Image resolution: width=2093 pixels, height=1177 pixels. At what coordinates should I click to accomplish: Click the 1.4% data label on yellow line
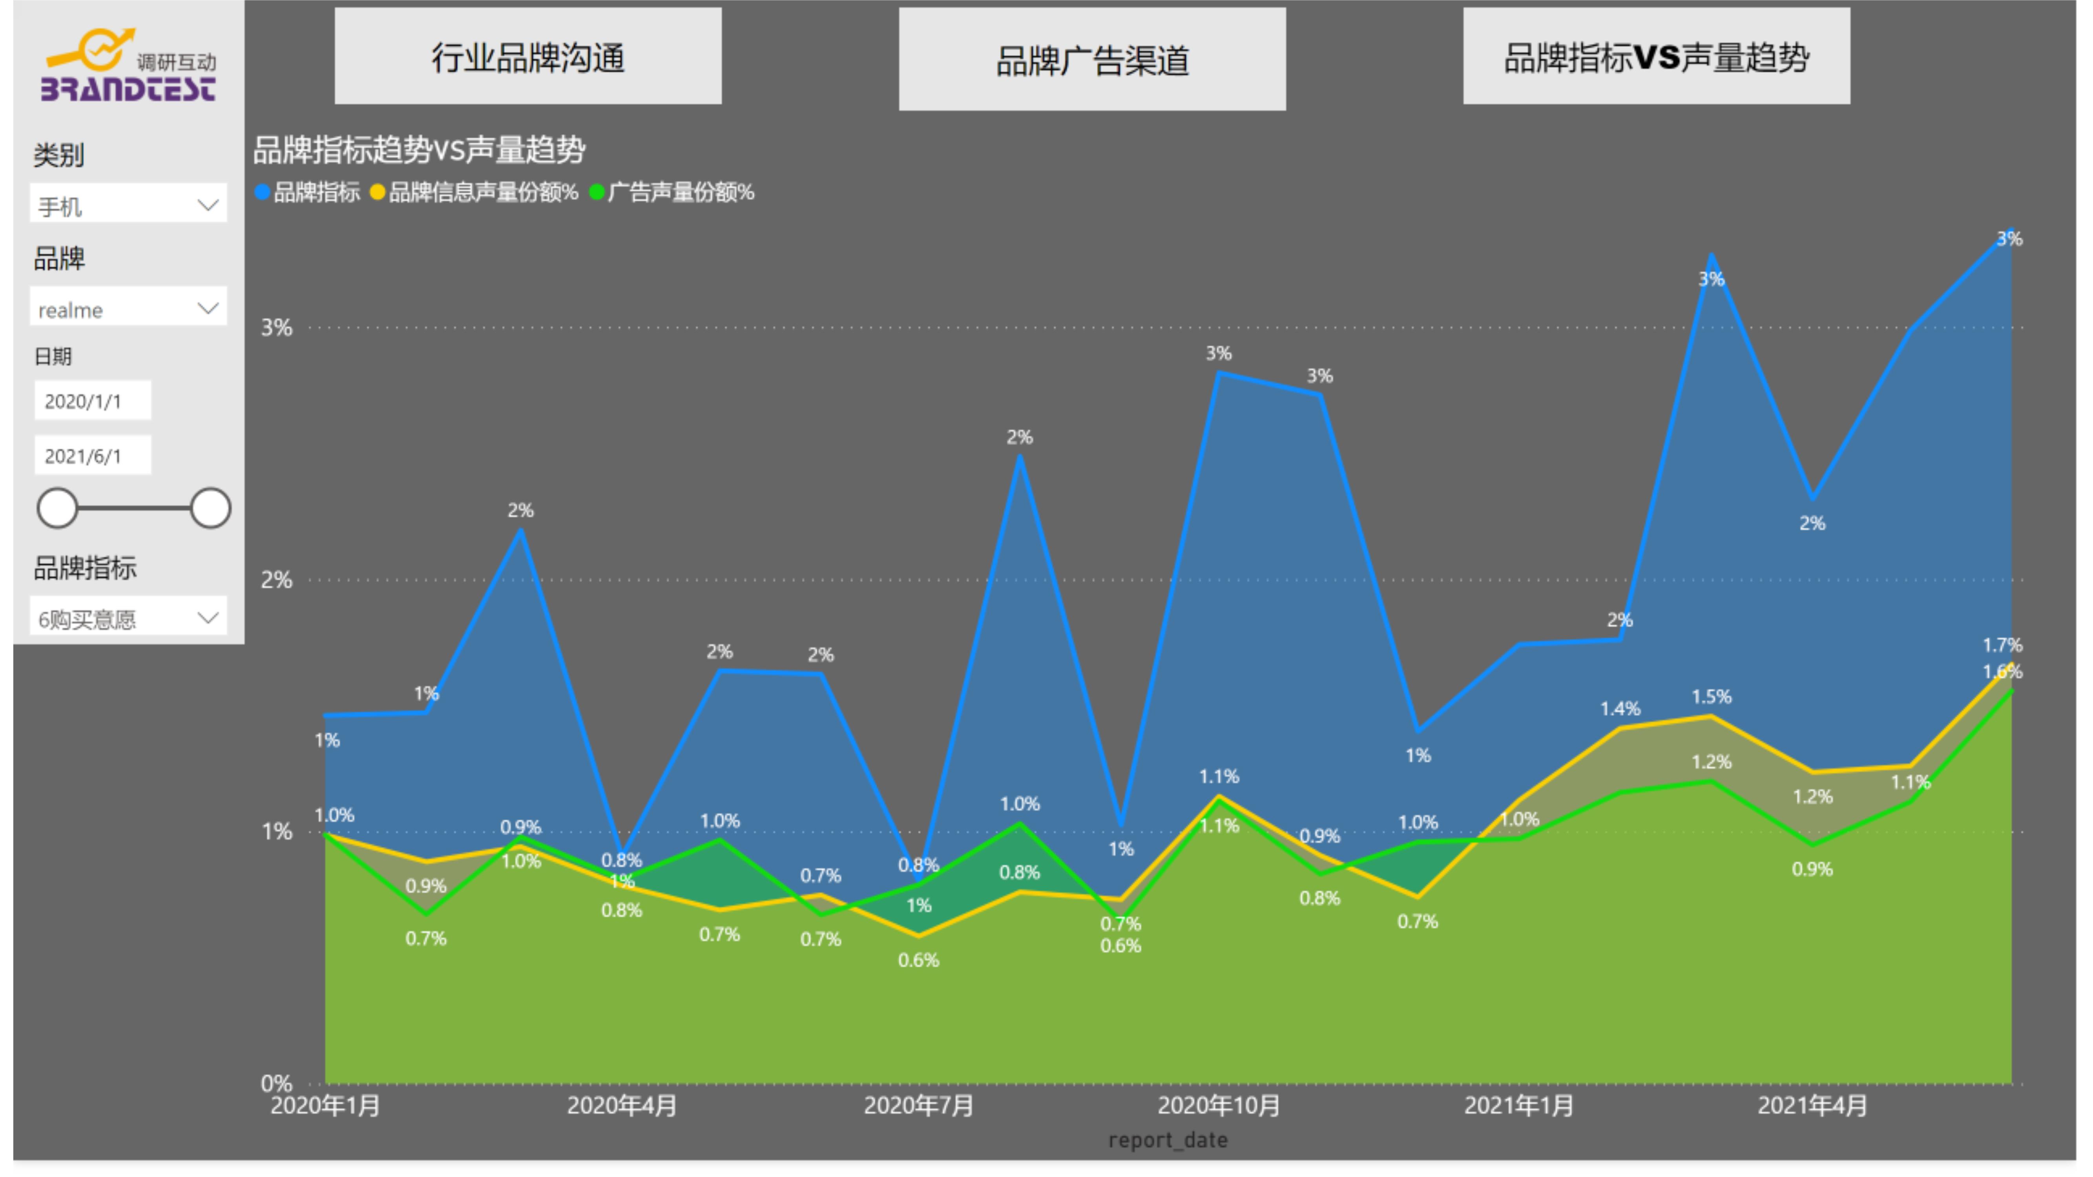[1620, 709]
